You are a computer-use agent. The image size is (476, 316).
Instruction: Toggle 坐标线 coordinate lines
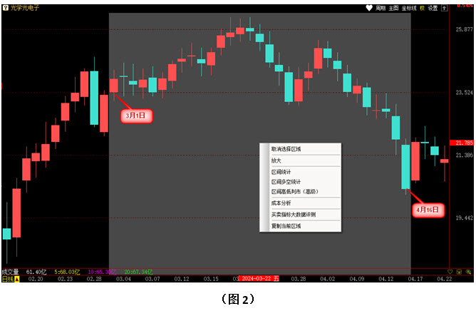pyautogui.click(x=408, y=8)
